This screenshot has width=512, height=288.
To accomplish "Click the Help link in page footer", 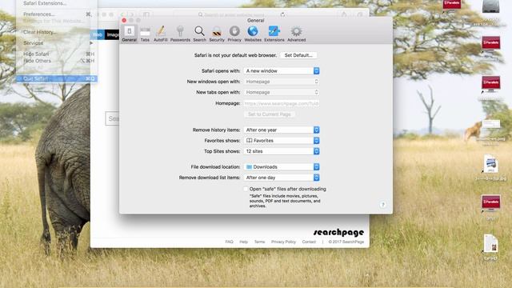I will [x=243, y=242].
